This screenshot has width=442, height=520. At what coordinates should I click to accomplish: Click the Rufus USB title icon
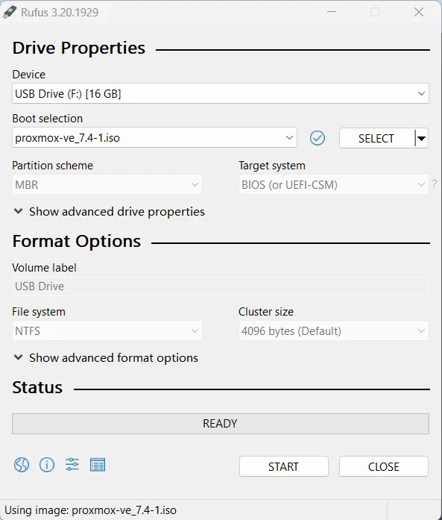pyautogui.click(x=10, y=12)
